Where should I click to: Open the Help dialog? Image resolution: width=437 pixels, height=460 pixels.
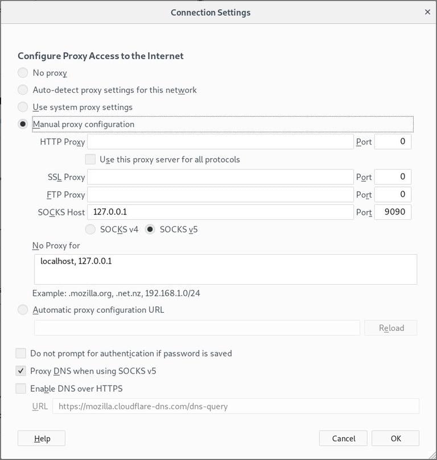click(41, 438)
